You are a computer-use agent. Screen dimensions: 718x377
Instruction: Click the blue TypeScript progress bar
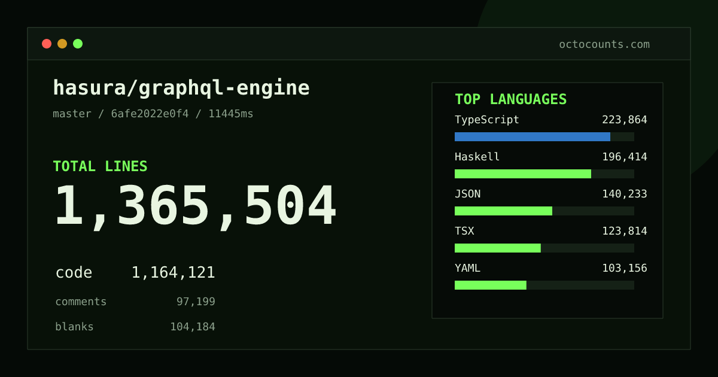tap(533, 136)
